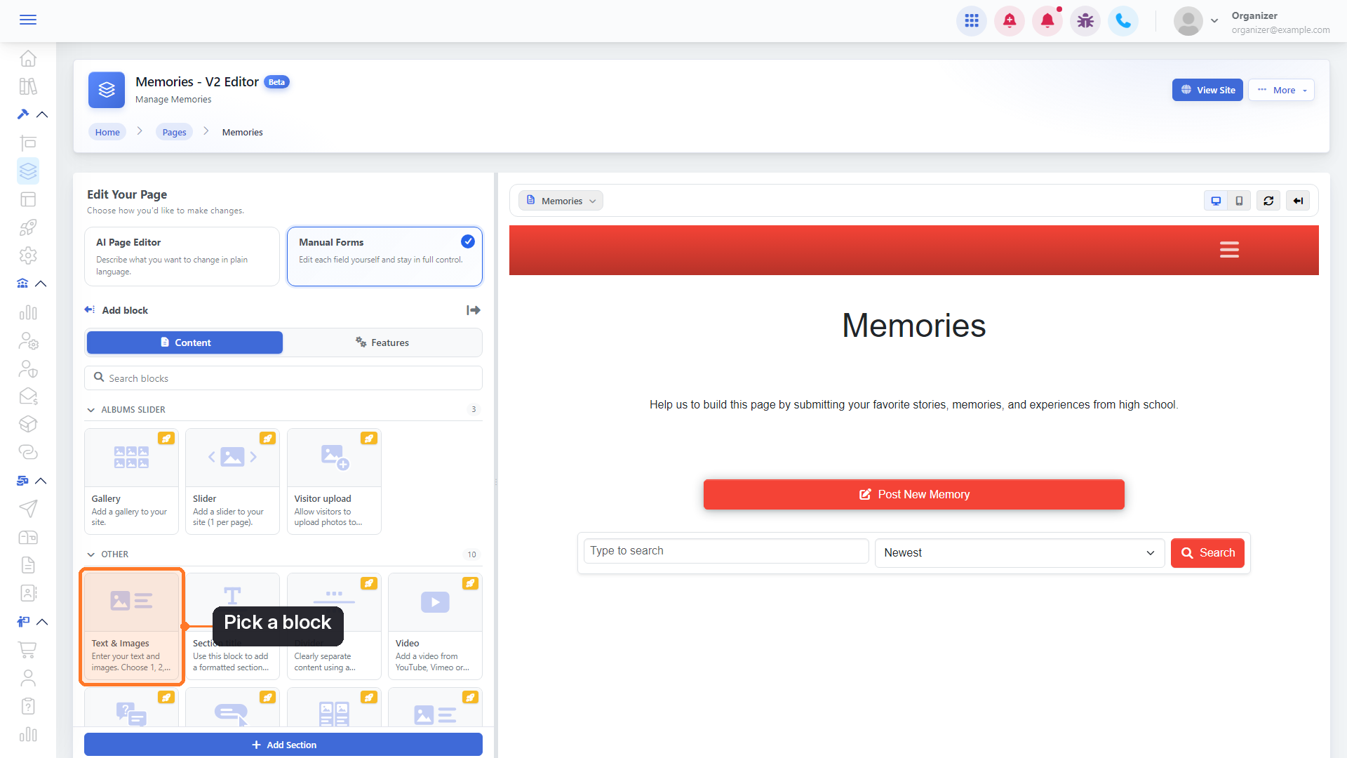The height and width of the screenshot is (758, 1347).
Task: Select the Content tab
Action: click(185, 343)
